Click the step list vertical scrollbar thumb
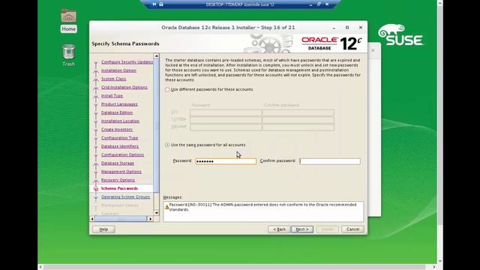Viewport: 480px width, 270px height. click(x=157, y=125)
